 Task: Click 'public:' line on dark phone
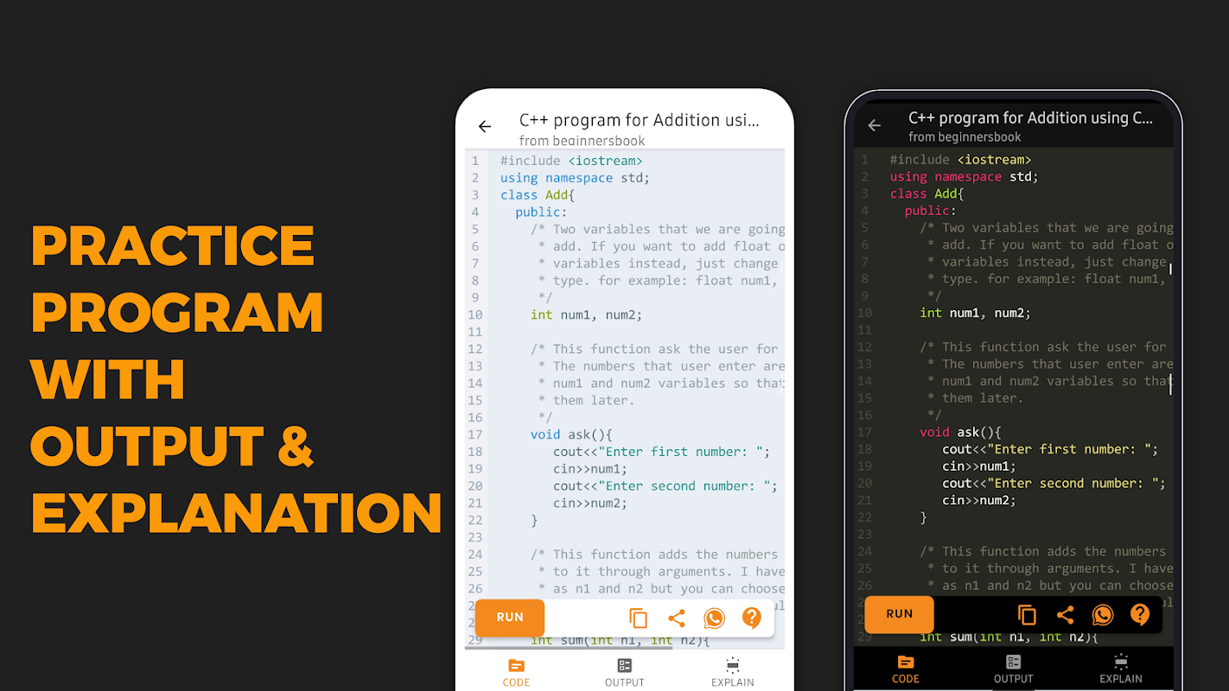931,211
